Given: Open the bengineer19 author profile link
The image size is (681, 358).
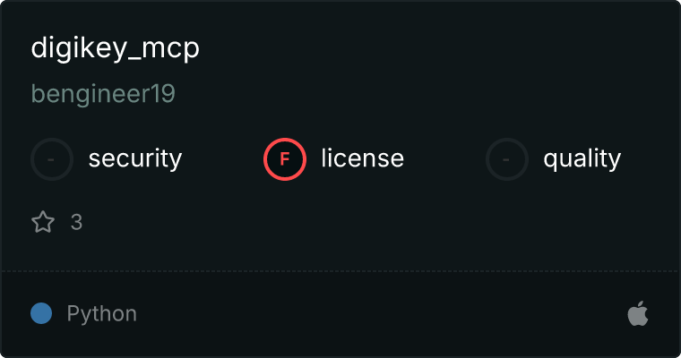Looking at the screenshot, I should pyautogui.click(x=103, y=94).
